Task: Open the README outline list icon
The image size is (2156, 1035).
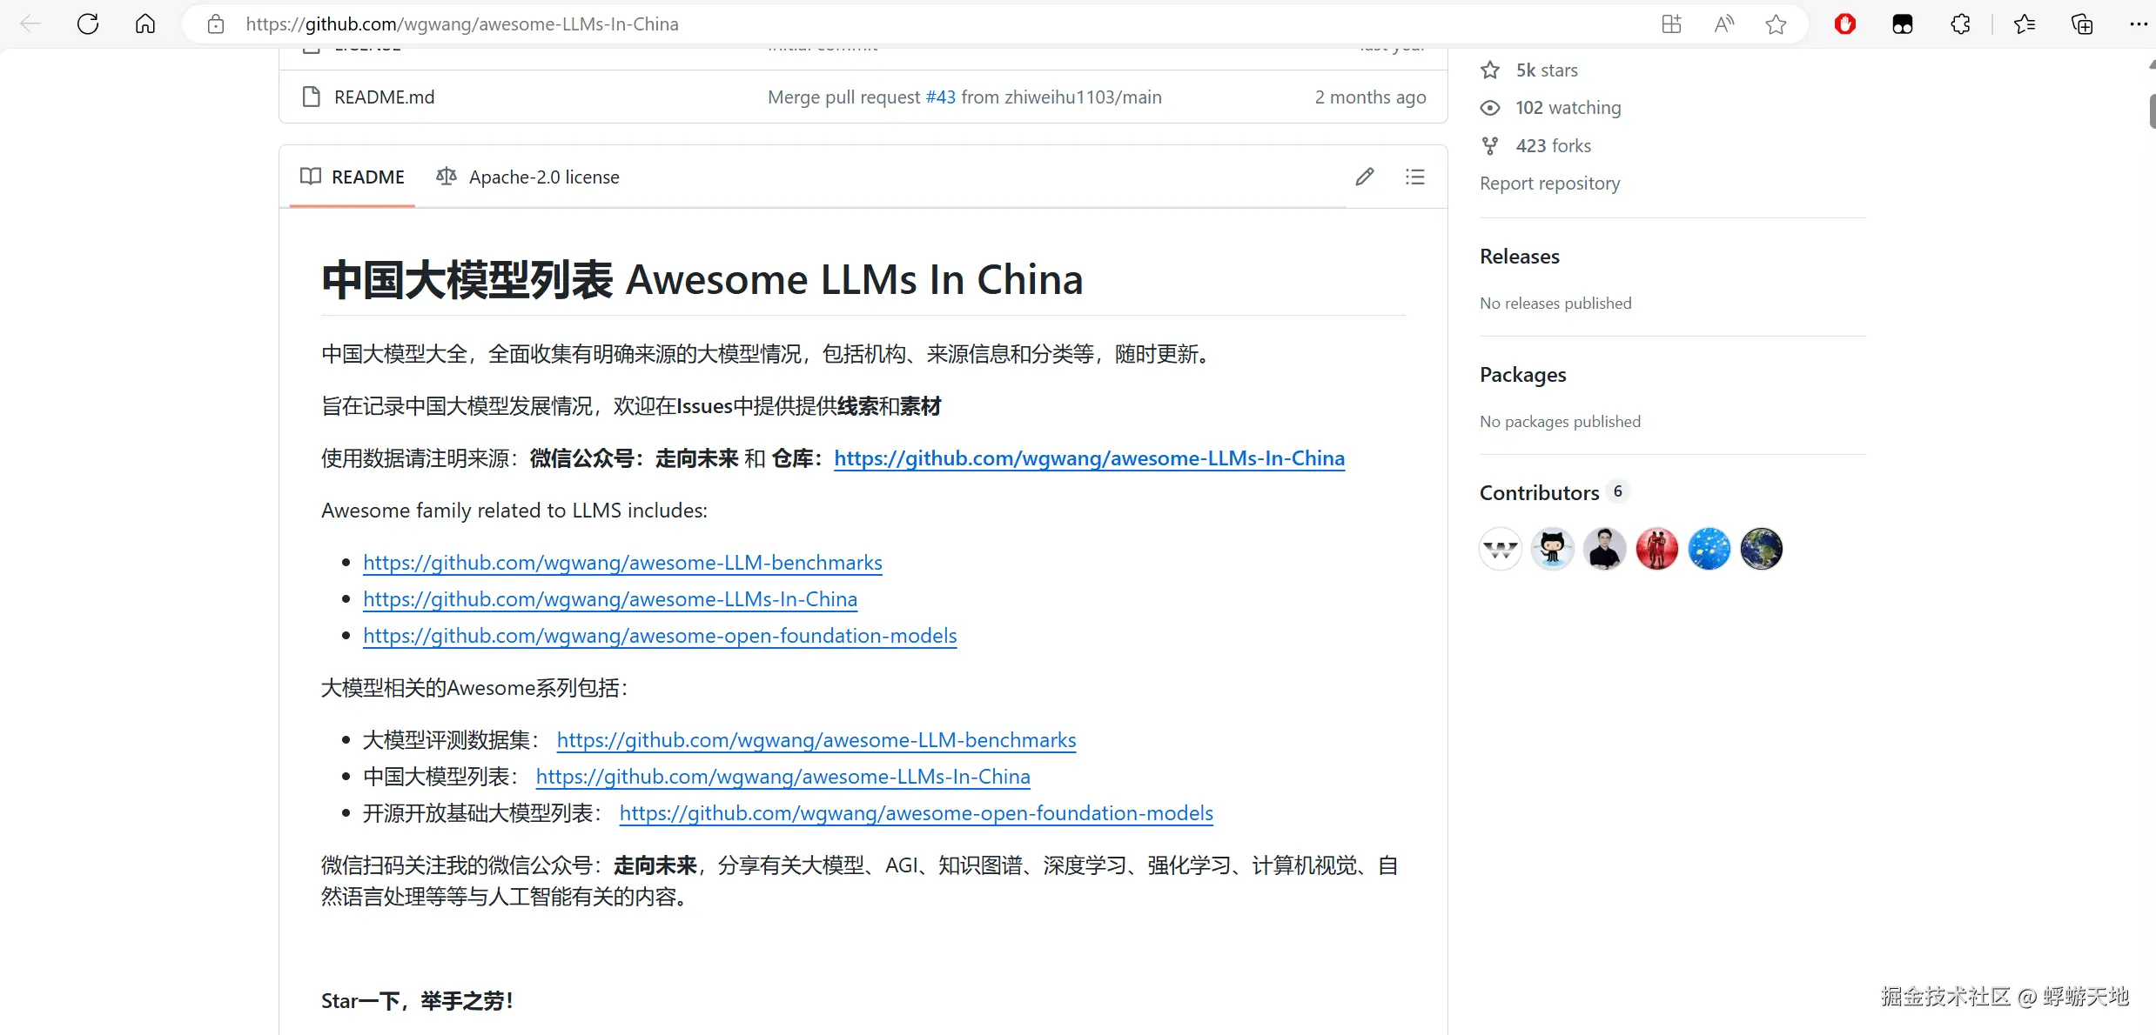Action: [1414, 177]
